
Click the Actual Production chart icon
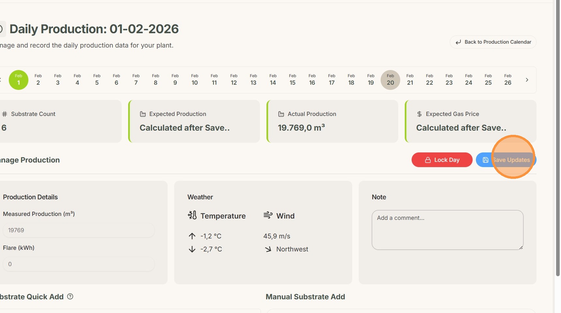click(281, 114)
